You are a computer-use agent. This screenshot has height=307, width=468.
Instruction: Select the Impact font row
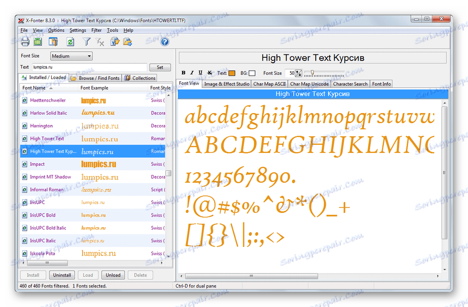[92, 164]
